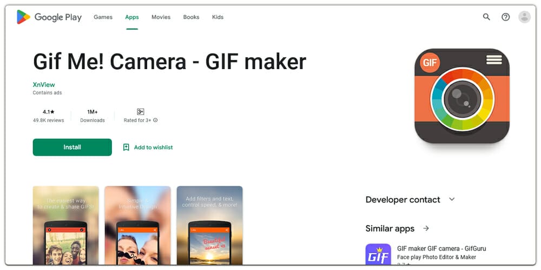541x270 pixels.
Task: Click the Google Play logo
Action: tap(49, 17)
